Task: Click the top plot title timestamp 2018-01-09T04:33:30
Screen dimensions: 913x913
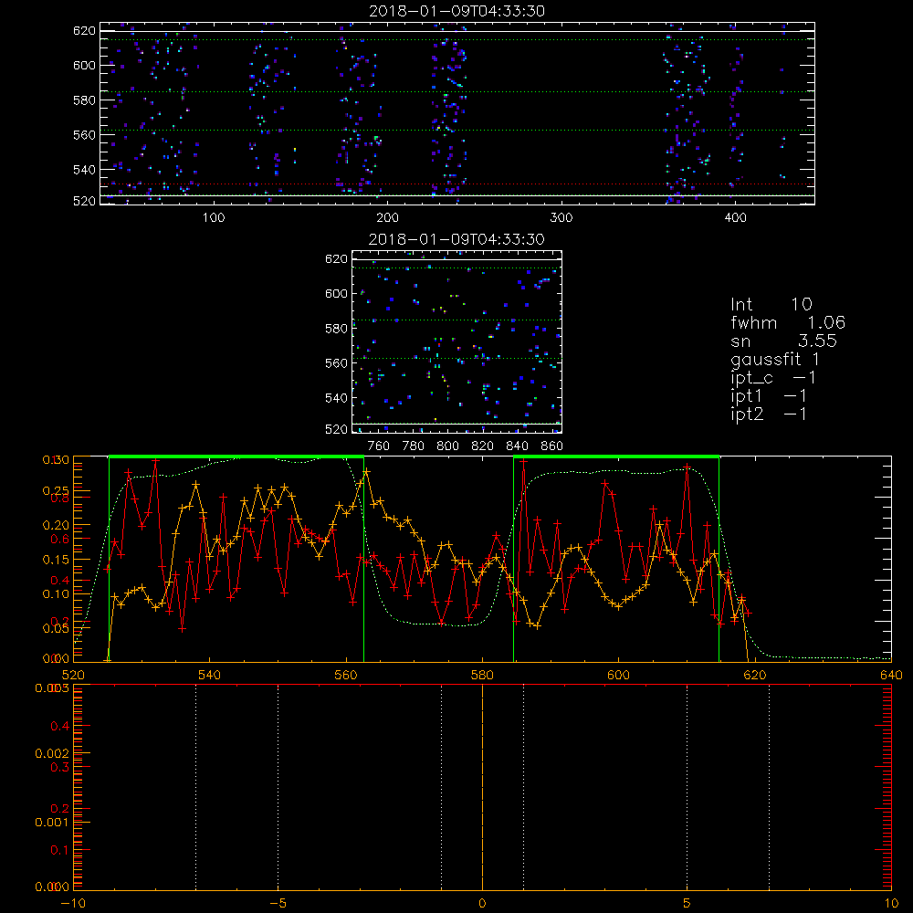Action: (456, 11)
